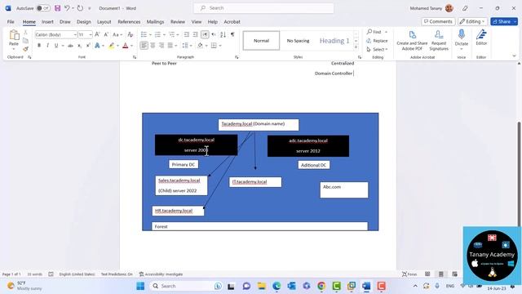Open Change Case (Aa) dropdown
This screenshot has width=522, height=294.
click(117, 34)
